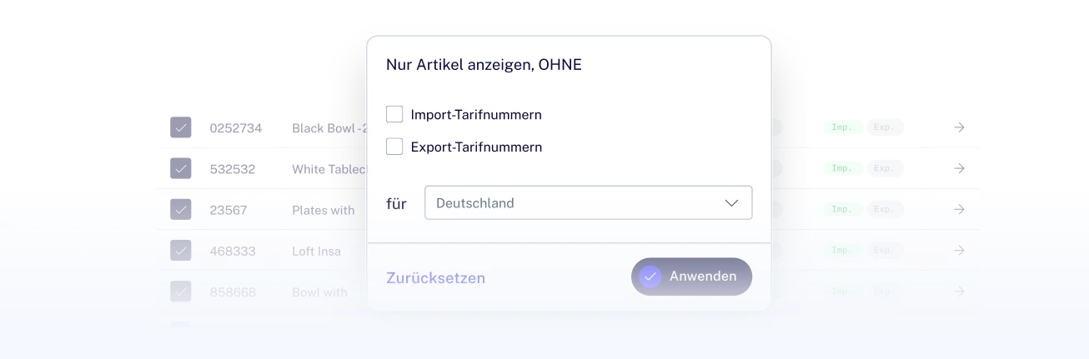Click arrow icon for row 23567
Screen dimensions: 1089x359
959,209
